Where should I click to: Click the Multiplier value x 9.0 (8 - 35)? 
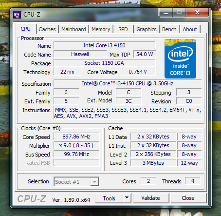pyautogui.click(x=76, y=145)
